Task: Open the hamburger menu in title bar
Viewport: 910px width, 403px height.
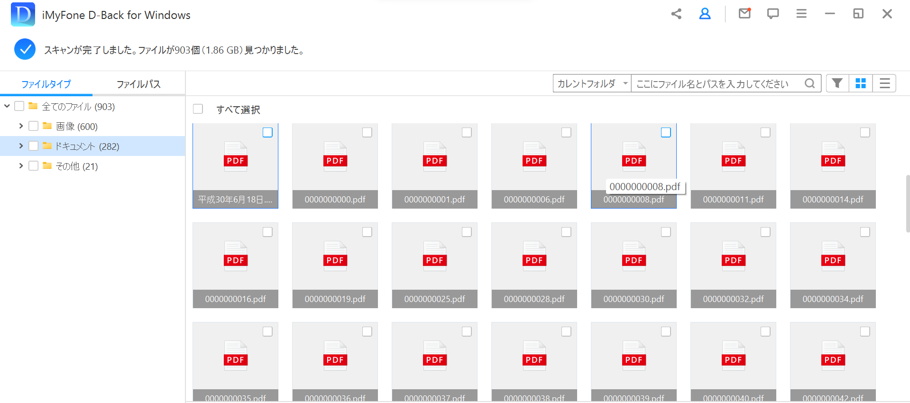Action: pyautogui.click(x=801, y=14)
